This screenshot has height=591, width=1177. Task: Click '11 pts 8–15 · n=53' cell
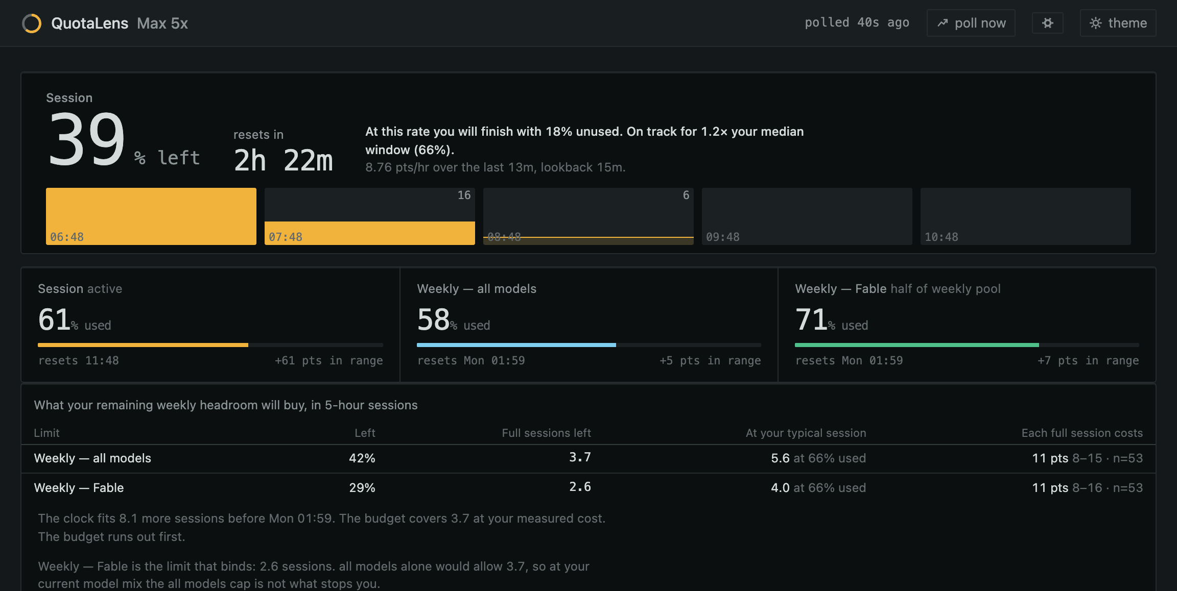(x=1087, y=458)
